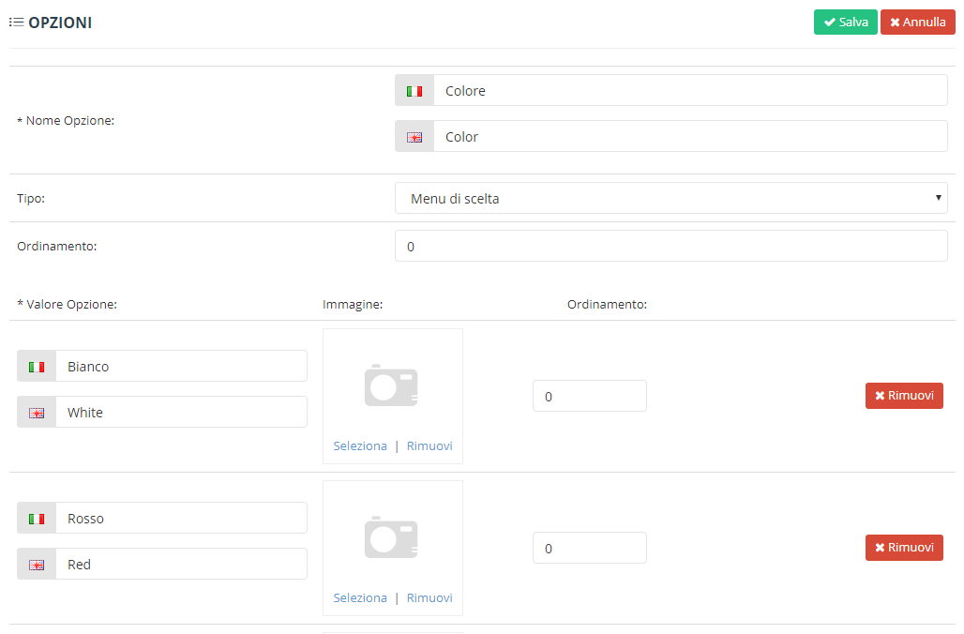Focus the Bianco row ordinamento field
This screenshot has width=964, height=634.
click(x=590, y=396)
